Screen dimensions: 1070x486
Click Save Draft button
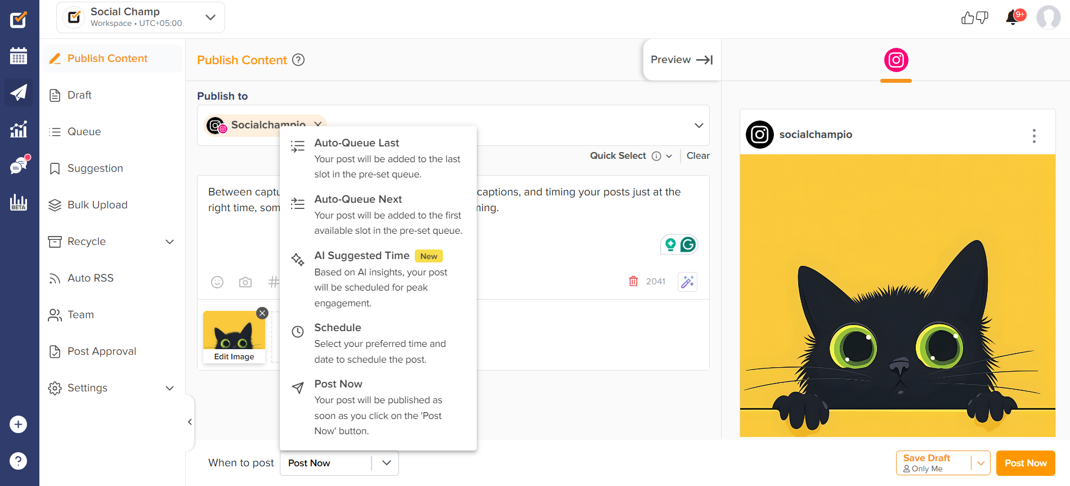(x=934, y=463)
